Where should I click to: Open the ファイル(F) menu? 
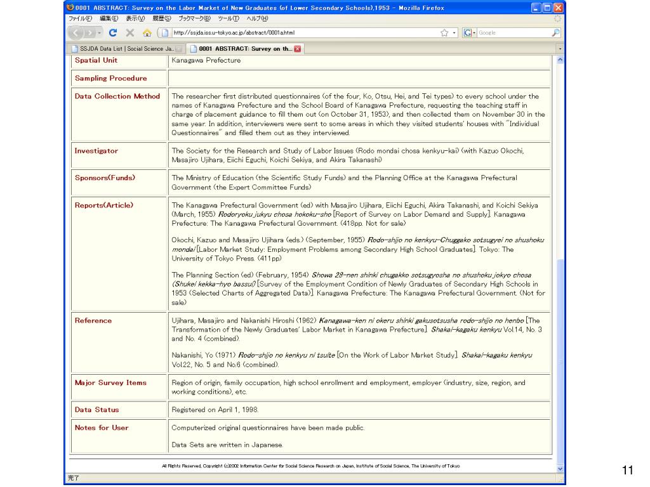click(x=80, y=18)
